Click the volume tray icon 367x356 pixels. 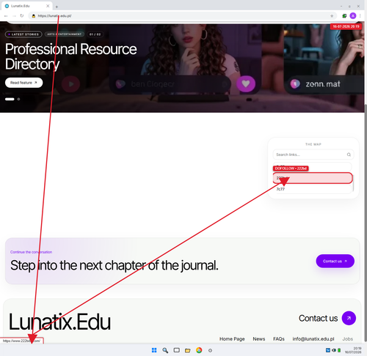click(x=334, y=350)
